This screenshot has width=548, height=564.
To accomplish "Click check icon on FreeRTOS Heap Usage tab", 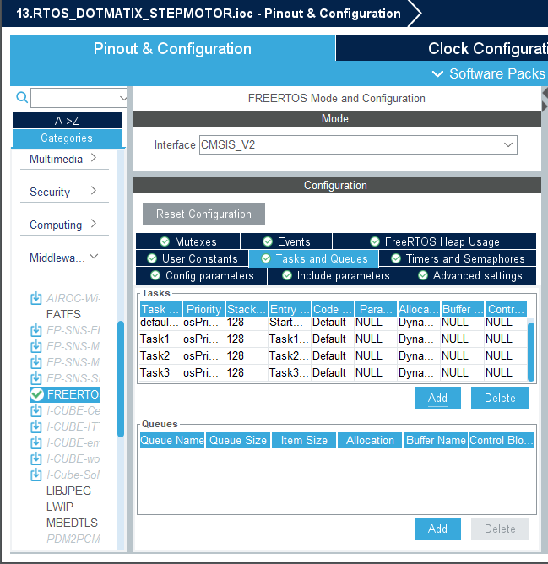I will (x=375, y=241).
